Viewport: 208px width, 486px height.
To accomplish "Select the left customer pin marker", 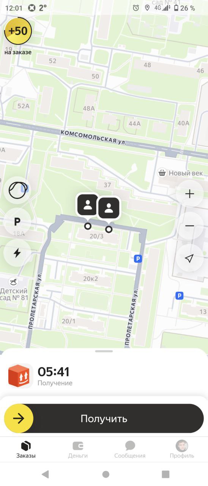I will click(88, 206).
